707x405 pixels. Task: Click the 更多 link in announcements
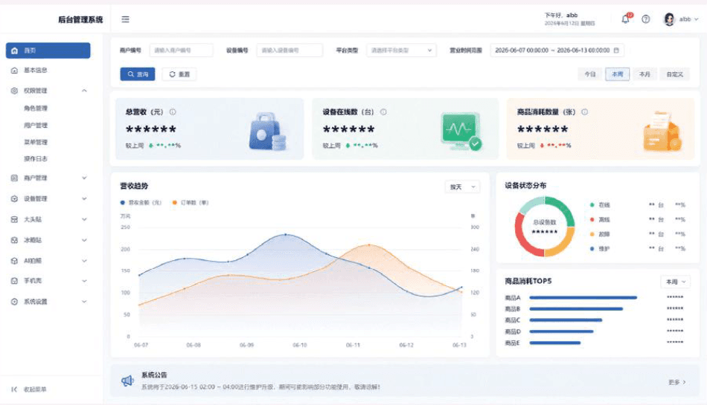677,382
